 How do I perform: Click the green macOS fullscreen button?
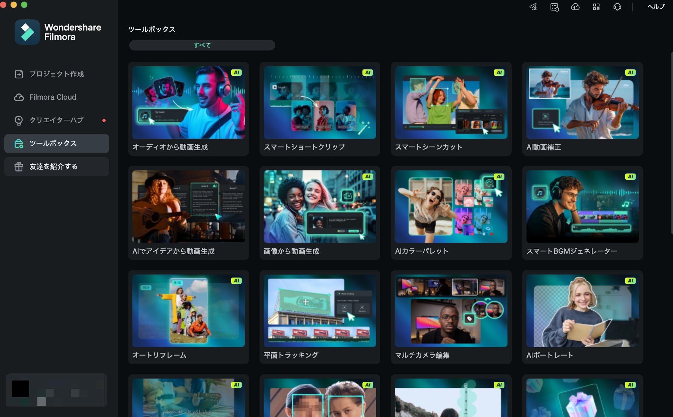pyautogui.click(x=24, y=5)
